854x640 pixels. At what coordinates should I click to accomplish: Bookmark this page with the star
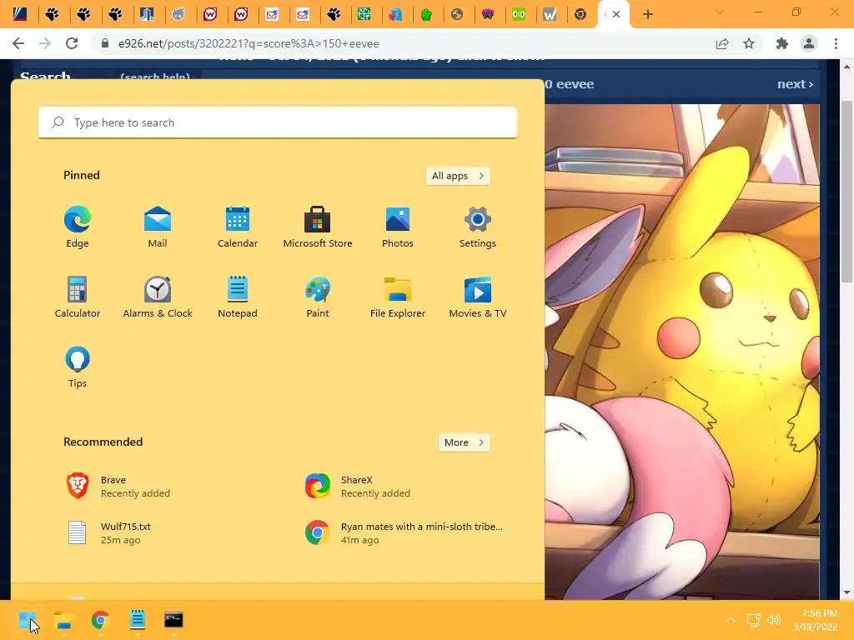point(749,43)
